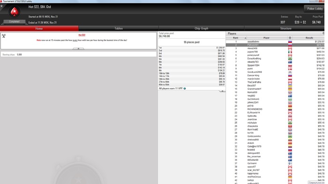Follow the Hot $22 link in news panel
Viewport: 328px width, 184px height.
tap(82, 35)
